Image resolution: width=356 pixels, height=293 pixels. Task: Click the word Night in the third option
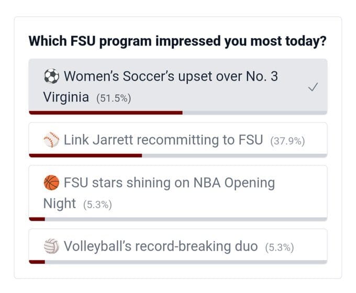[x=59, y=204]
